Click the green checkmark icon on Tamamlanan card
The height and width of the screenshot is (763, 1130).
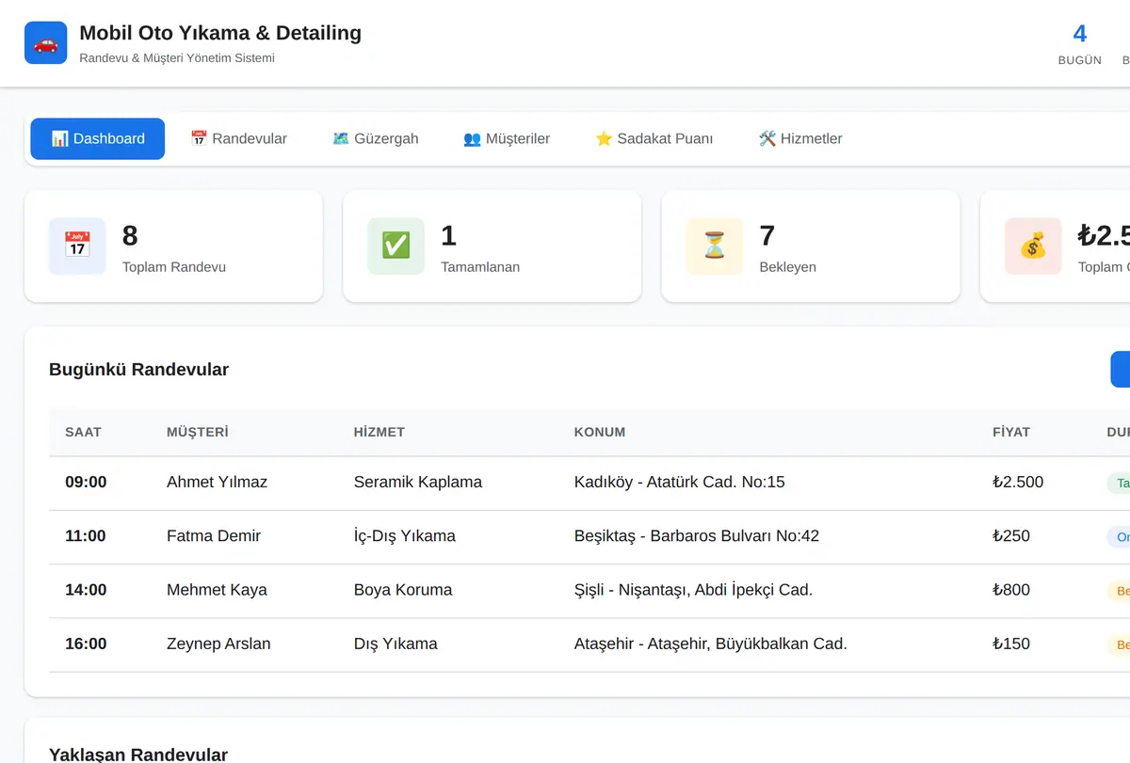tap(395, 246)
